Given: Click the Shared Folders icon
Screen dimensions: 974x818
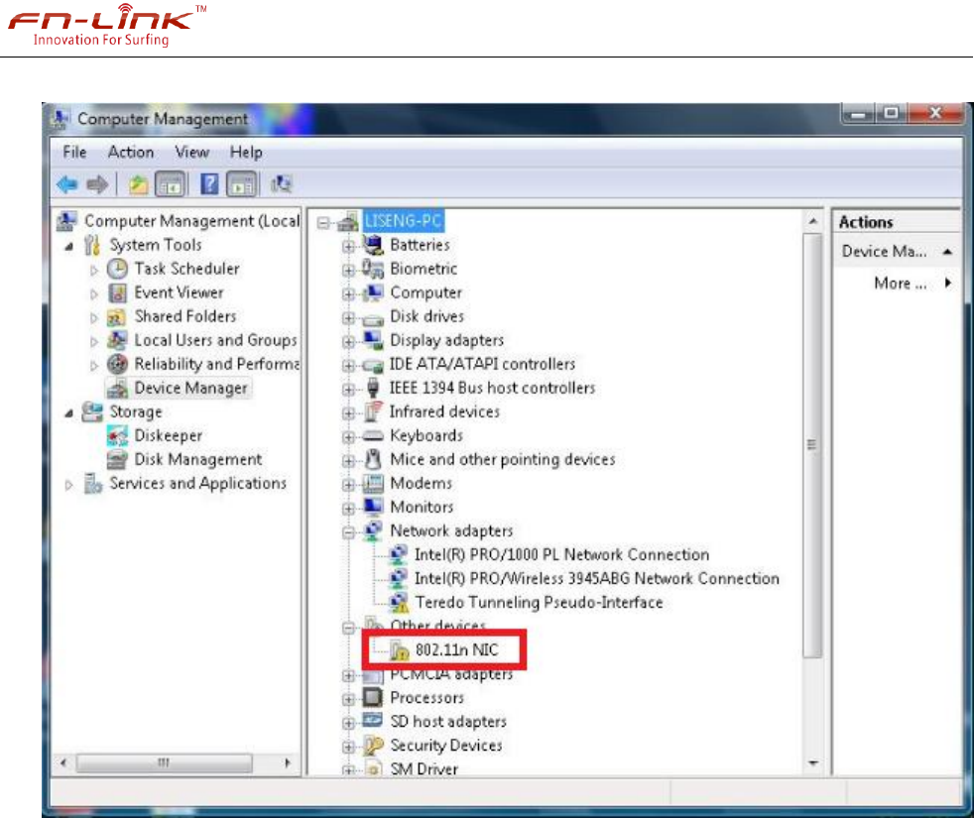Looking at the screenshot, I should pos(116,316).
